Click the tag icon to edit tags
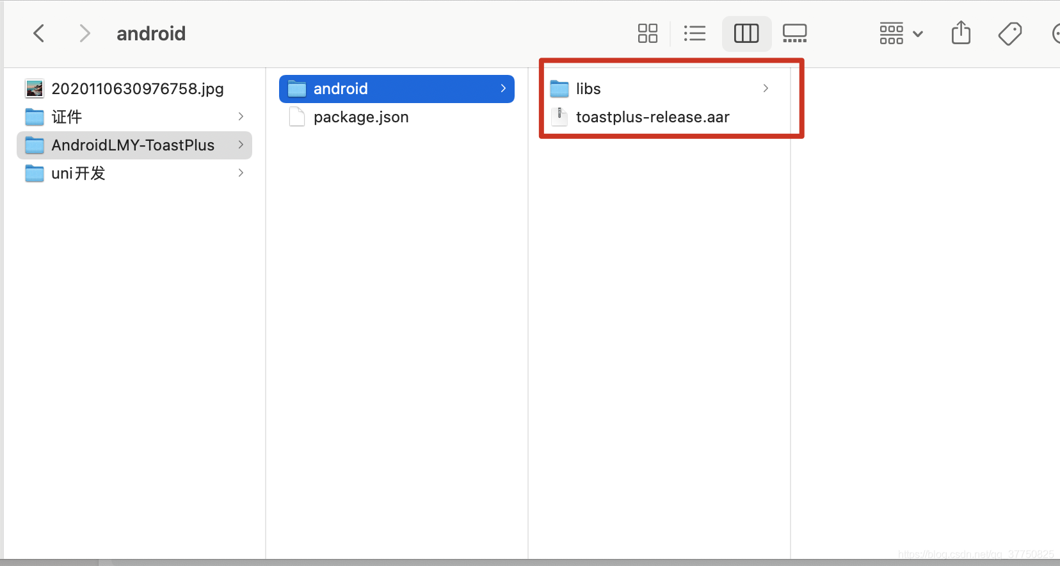 [1010, 33]
